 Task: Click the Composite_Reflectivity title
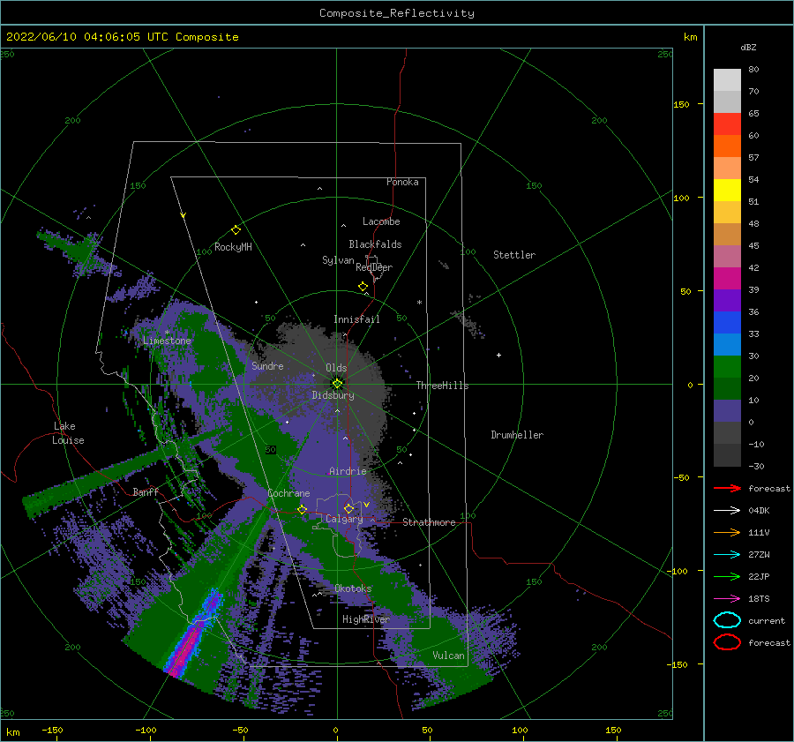point(397,13)
